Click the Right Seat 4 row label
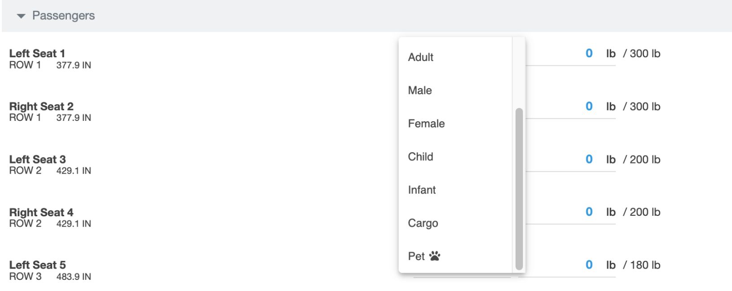Screen dimensions: 732x291 (41, 212)
